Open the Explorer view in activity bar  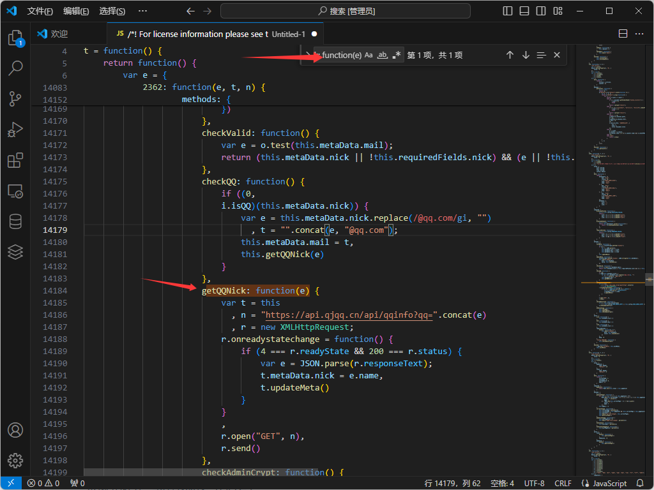[x=15, y=38]
